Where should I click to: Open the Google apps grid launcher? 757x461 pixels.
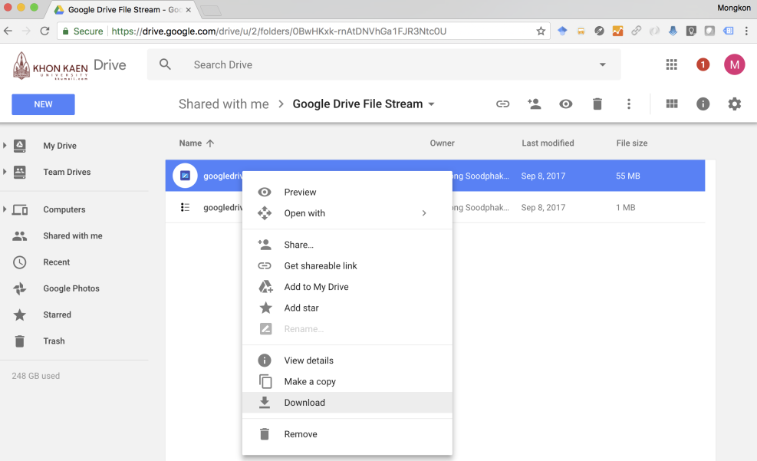pos(671,64)
